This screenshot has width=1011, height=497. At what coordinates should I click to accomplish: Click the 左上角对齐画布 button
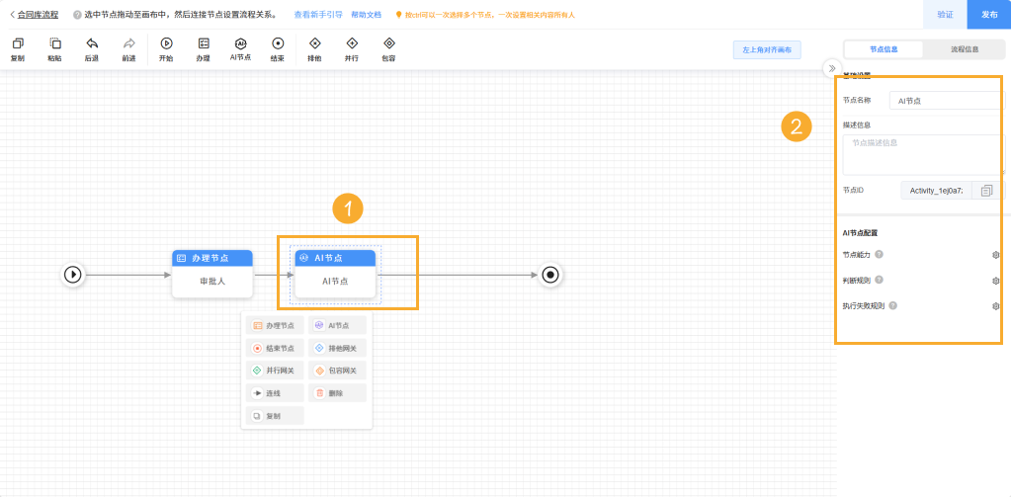tap(767, 49)
